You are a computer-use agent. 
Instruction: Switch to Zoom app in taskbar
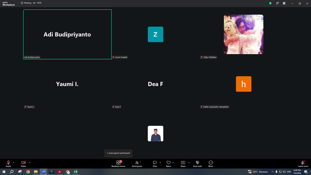[44, 172]
